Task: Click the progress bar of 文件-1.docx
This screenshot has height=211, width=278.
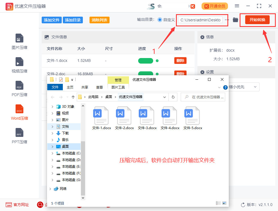Action: point(146,61)
